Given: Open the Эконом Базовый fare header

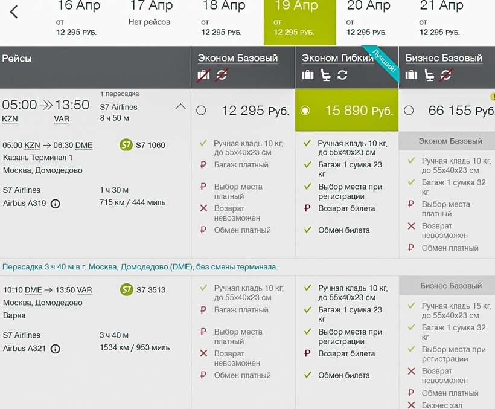Looking at the screenshot, I should click(x=238, y=58).
